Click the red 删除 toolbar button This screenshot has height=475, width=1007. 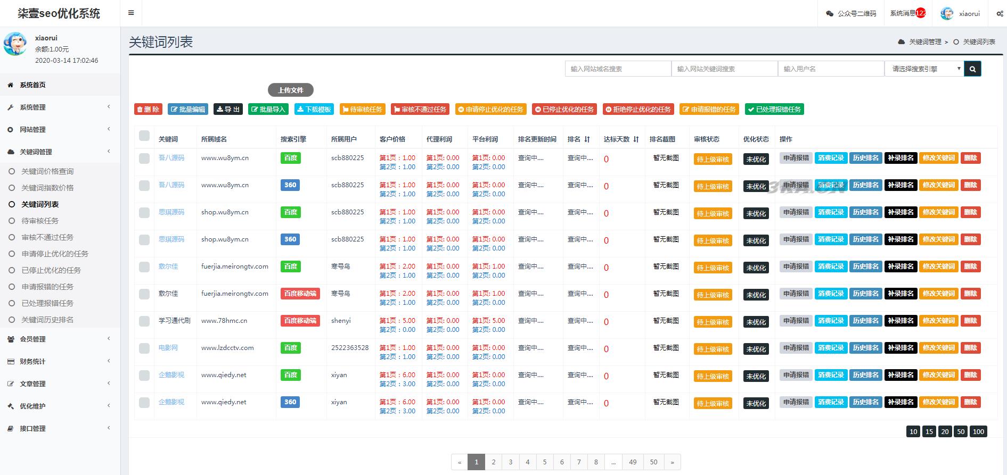[148, 110]
